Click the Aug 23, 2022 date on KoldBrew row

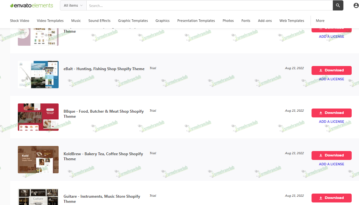click(x=294, y=153)
